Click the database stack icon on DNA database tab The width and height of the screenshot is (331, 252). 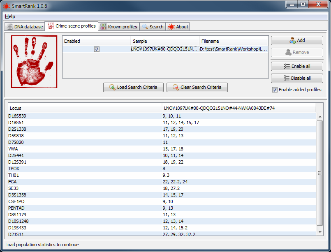tap(9, 26)
